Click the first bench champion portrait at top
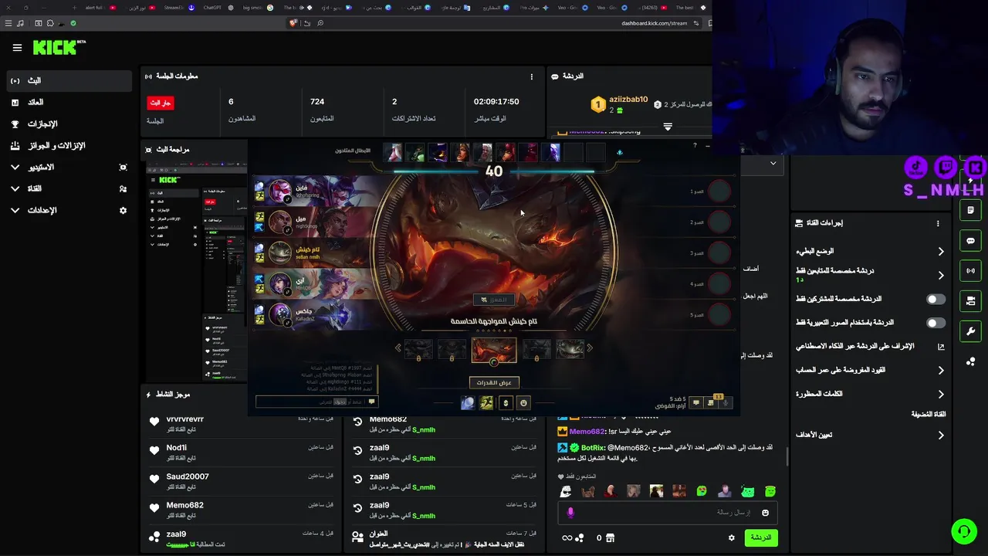 coord(393,152)
